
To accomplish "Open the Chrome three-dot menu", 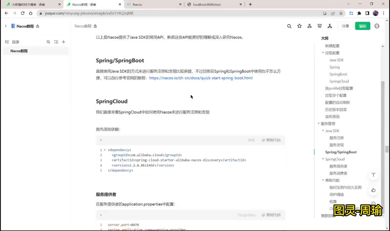I will 384,13.
